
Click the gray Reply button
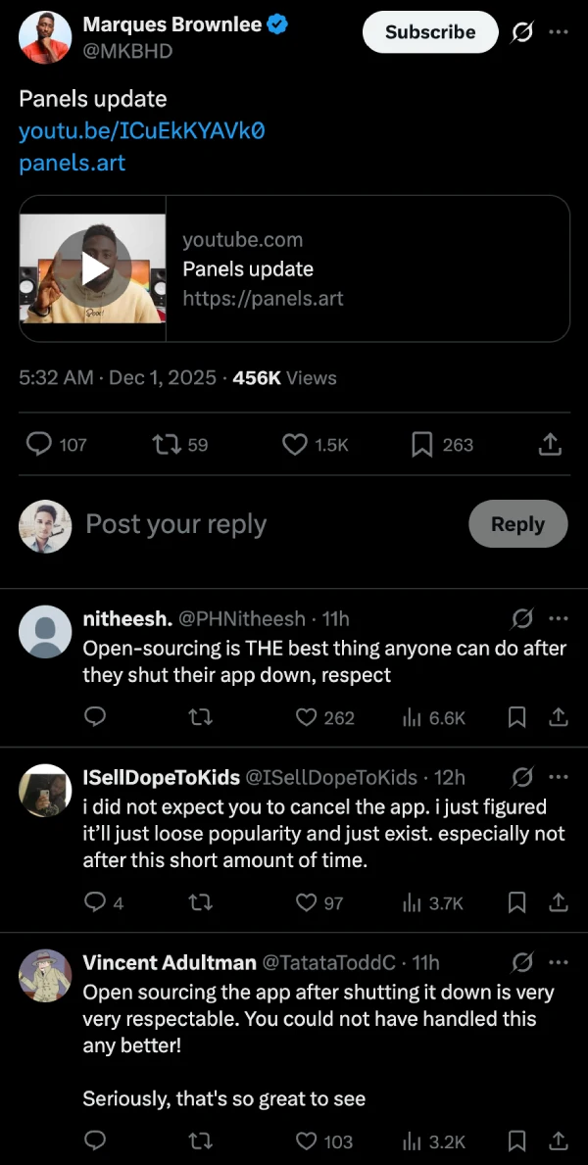coord(517,524)
